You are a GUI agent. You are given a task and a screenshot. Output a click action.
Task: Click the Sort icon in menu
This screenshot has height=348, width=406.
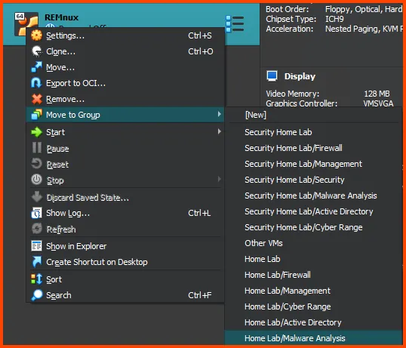(36, 279)
